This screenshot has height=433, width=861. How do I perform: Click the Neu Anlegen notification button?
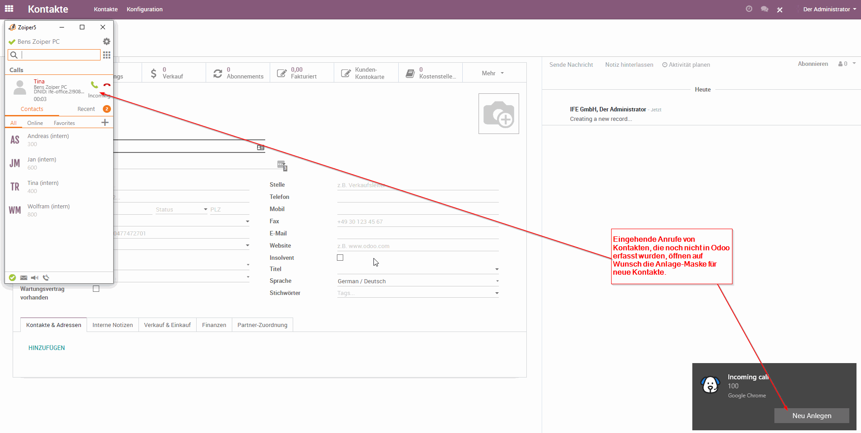pyautogui.click(x=811, y=416)
